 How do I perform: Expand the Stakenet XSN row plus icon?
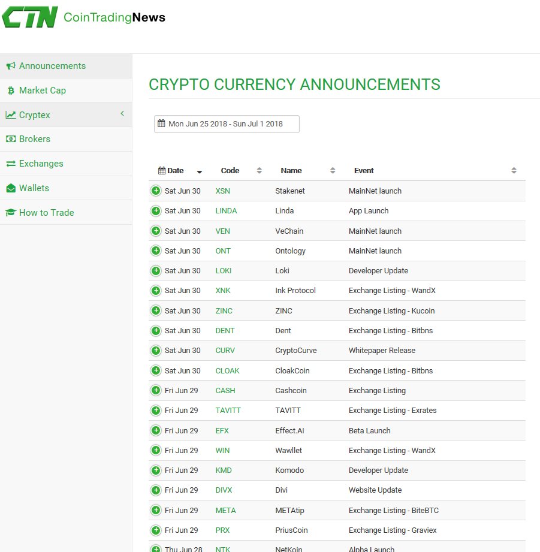(156, 191)
